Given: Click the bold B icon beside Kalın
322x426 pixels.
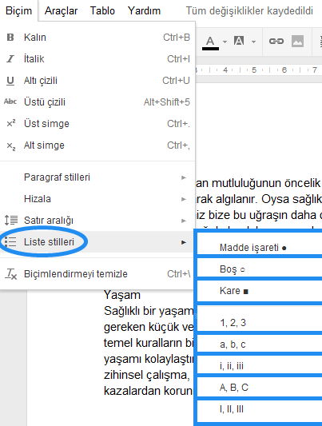Looking at the screenshot, I should [x=10, y=37].
